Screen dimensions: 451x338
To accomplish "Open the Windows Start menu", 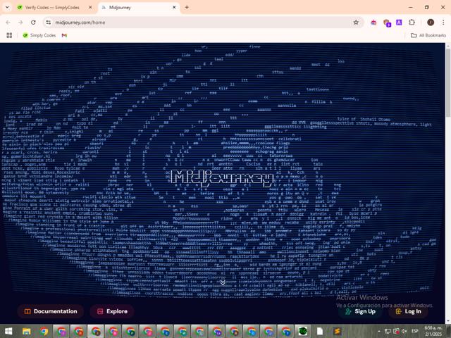I will click(x=8, y=332).
